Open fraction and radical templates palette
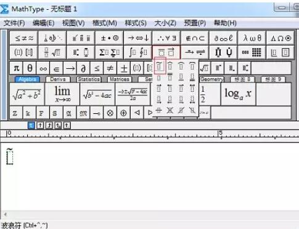Screen dimensions: 299x229 pyautogui.click(x=52, y=52)
